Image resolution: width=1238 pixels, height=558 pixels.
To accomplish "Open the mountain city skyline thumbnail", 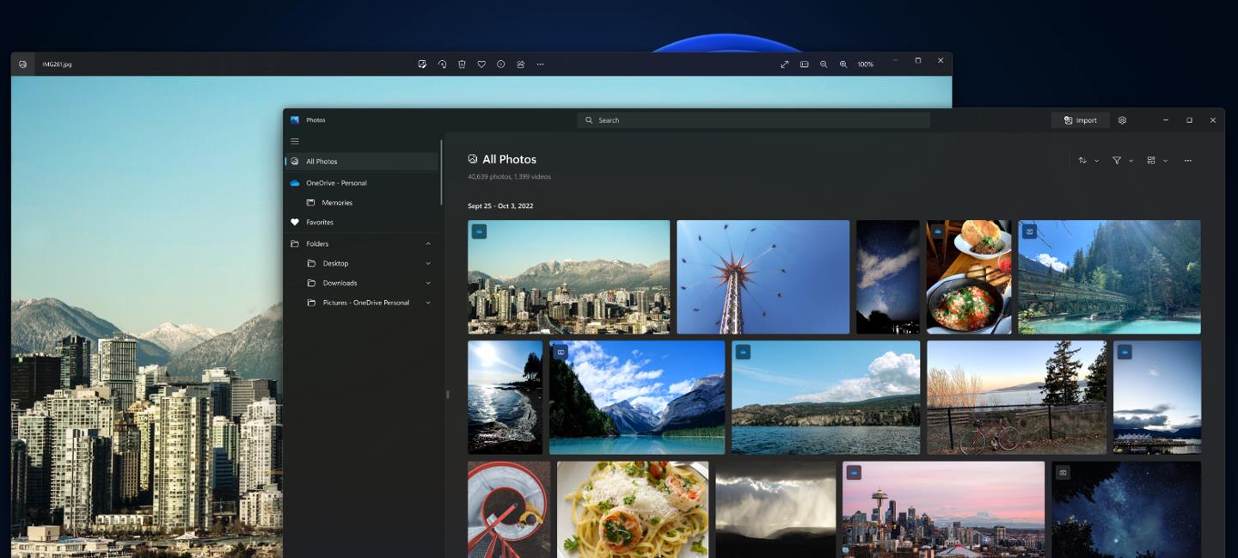I will (568, 276).
